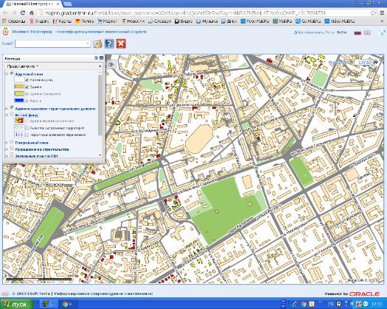Open the search combo box dropdown arrow

tap(88, 43)
